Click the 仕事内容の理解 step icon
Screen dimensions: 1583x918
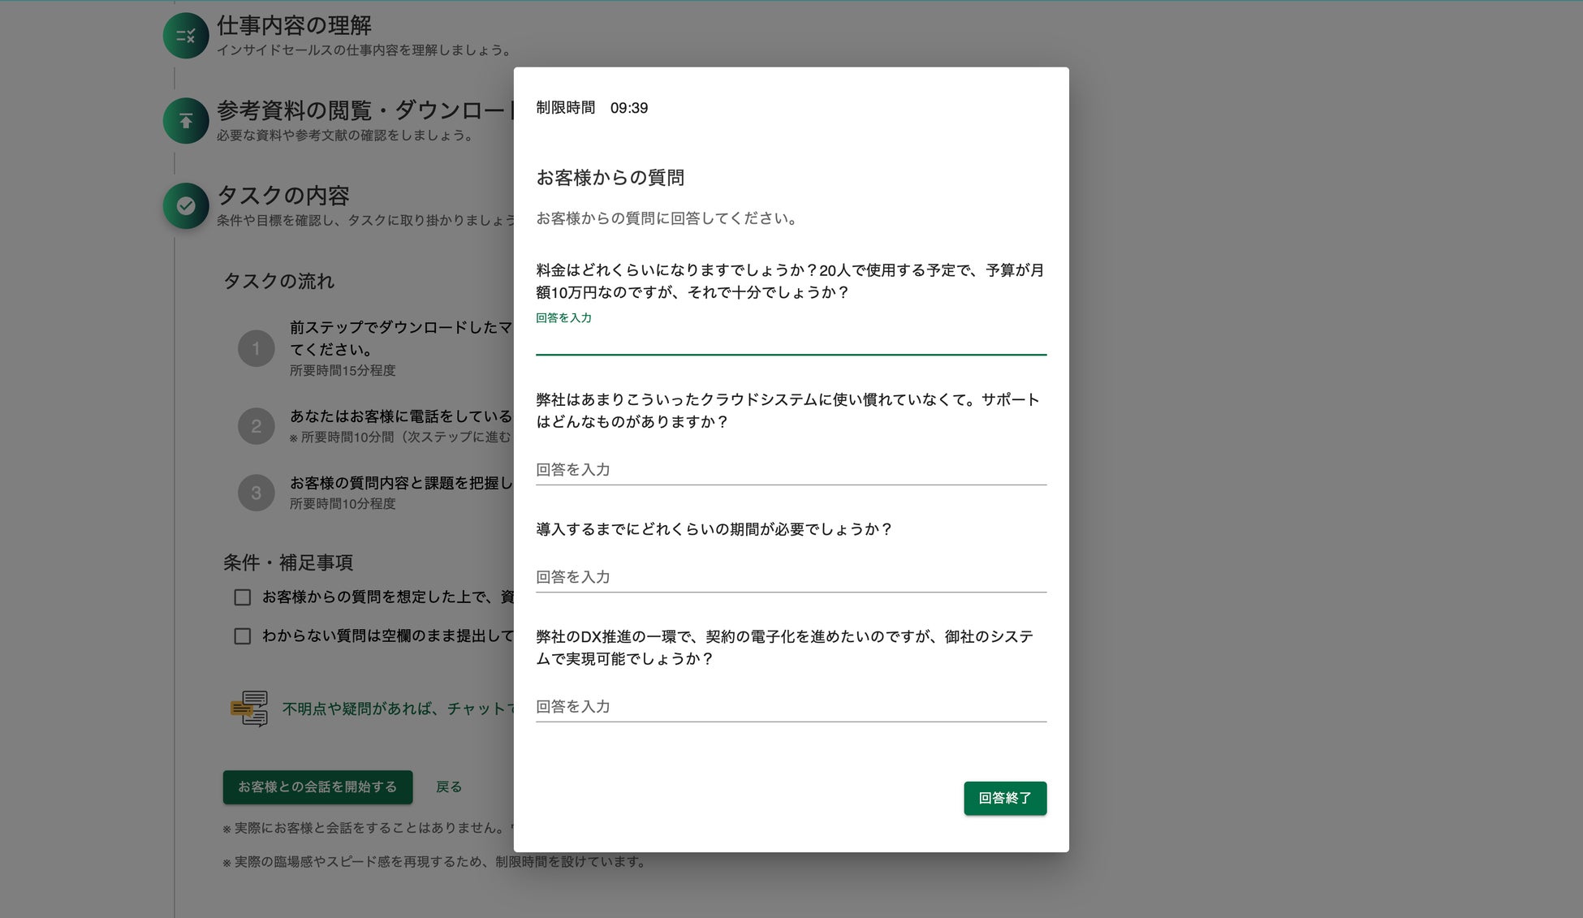[186, 36]
